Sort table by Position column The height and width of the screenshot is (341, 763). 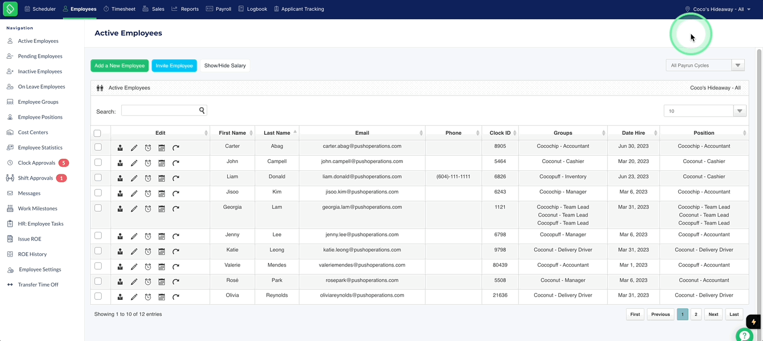point(704,133)
